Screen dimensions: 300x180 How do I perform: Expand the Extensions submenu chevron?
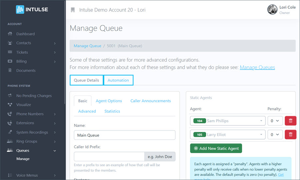pyautogui.click(x=55, y=123)
